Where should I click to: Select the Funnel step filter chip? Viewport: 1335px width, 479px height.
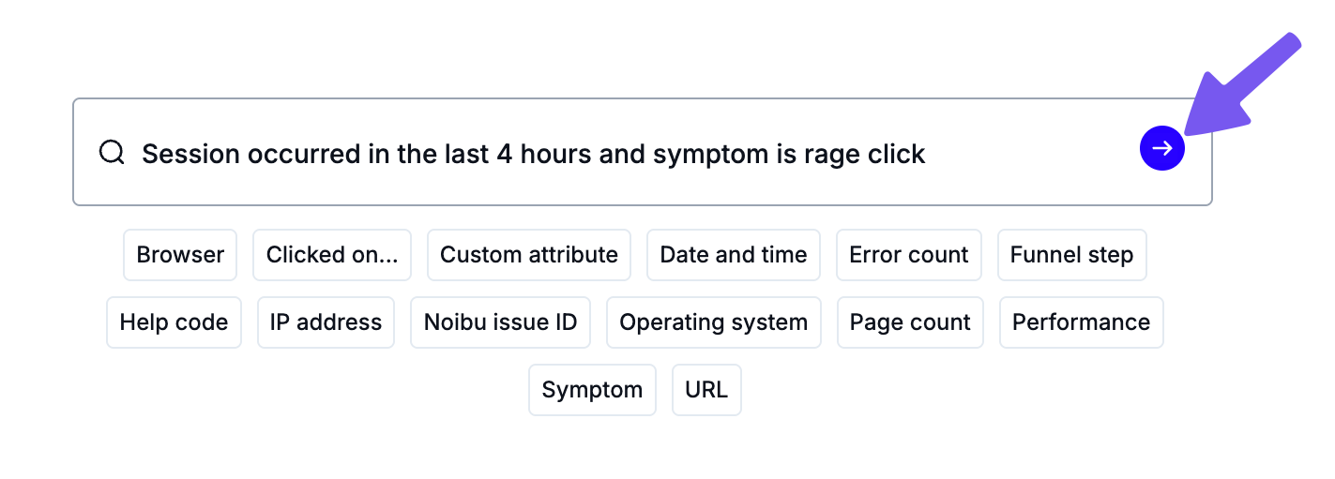(x=1071, y=255)
